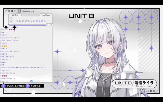Click the 'がんばれ〜〜' chat message
This screenshot has width=163, height=102.
[5, 70]
